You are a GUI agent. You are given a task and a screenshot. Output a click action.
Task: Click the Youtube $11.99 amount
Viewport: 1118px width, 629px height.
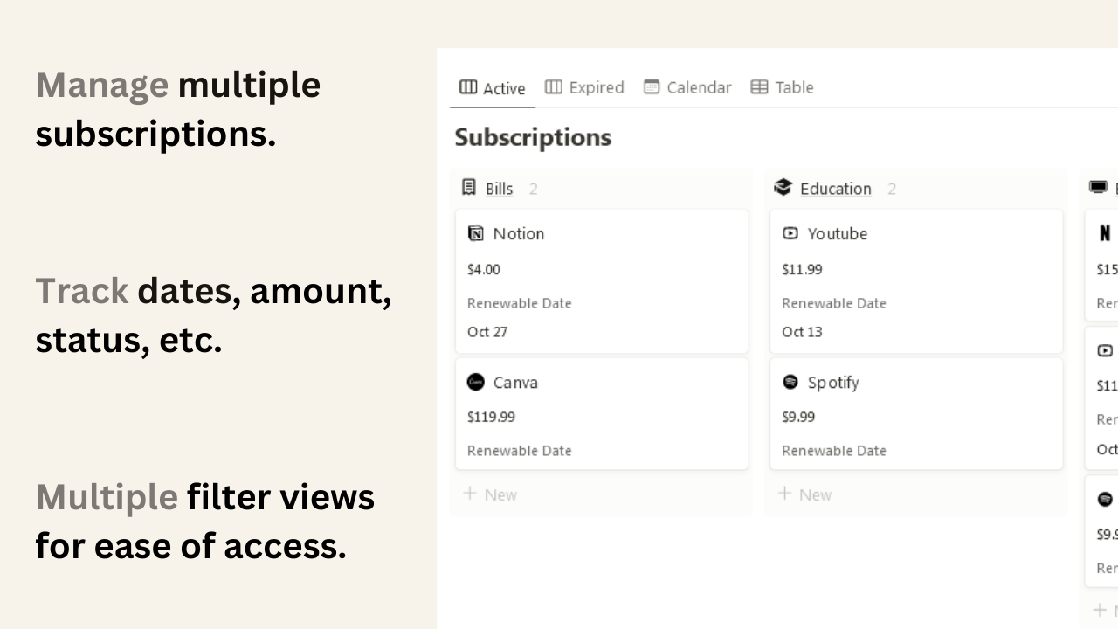(x=802, y=269)
